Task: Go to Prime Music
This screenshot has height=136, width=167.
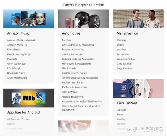Action: 14,50
